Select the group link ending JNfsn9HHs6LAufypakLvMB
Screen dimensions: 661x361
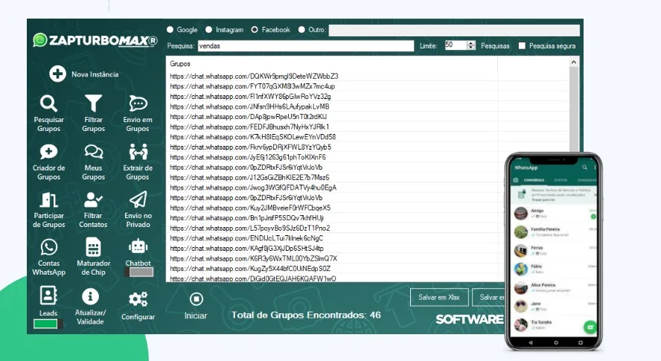[x=249, y=106]
